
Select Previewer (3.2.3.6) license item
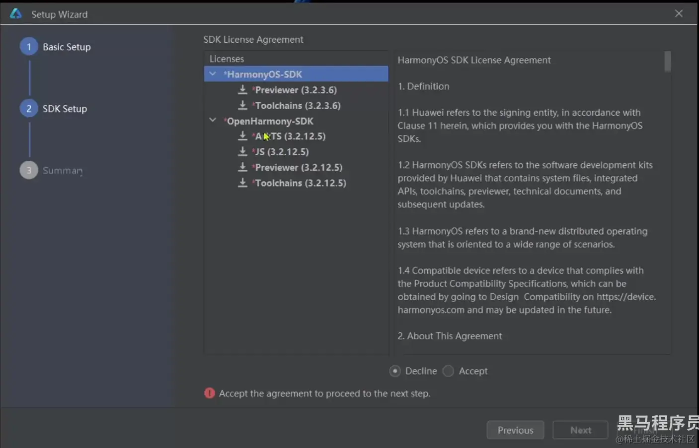tap(295, 90)
